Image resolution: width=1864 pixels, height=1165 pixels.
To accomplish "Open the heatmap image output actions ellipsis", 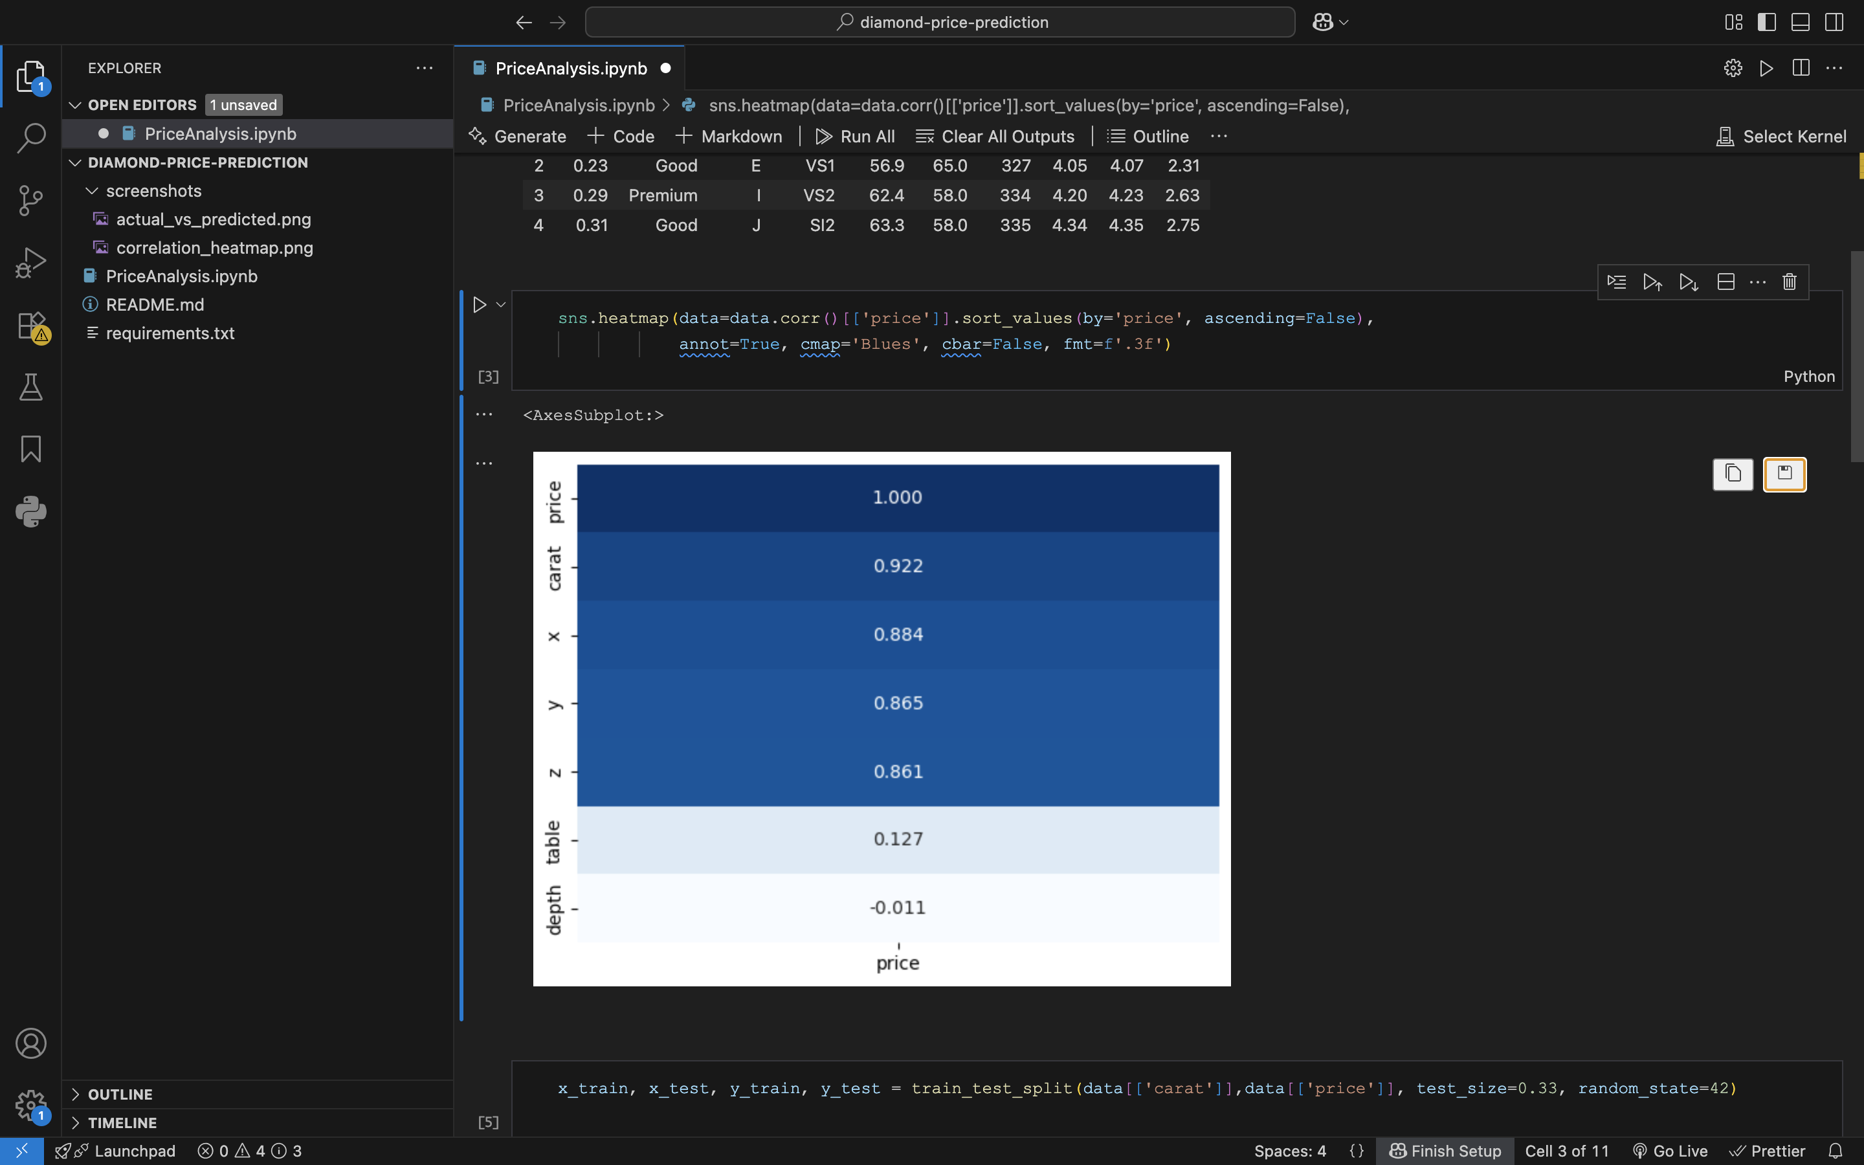I will (483, 463).
